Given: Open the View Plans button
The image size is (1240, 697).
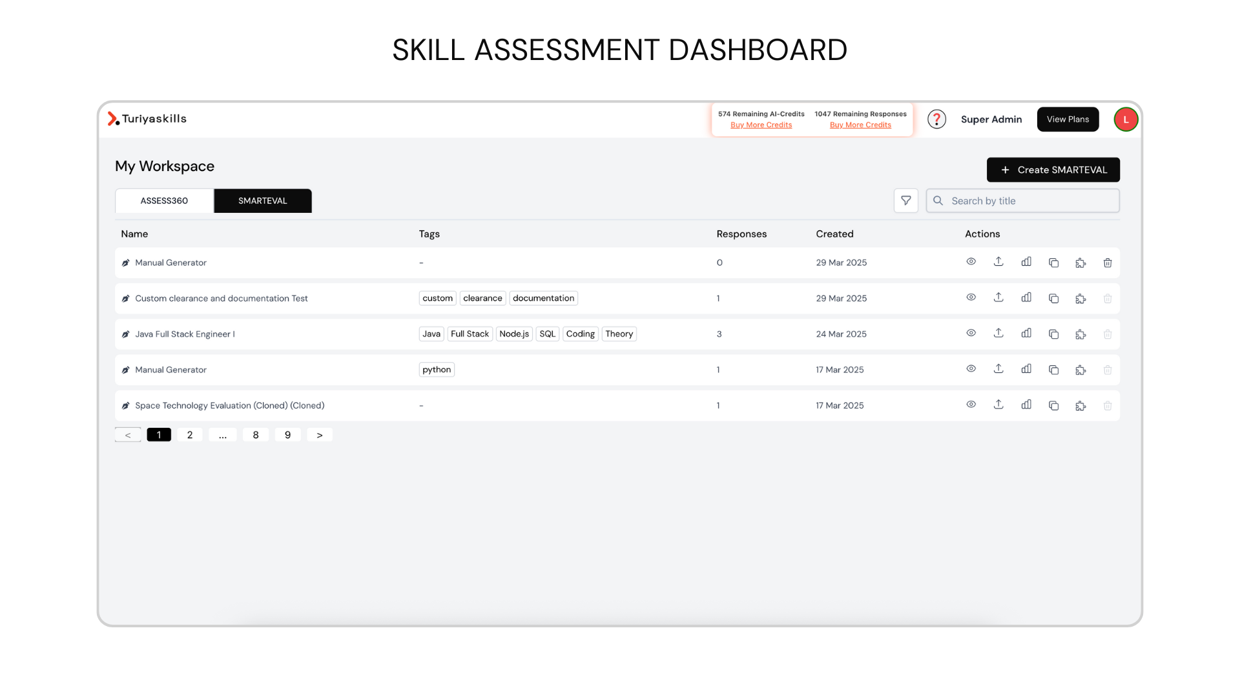Looking at the screenshot, I should coord(1068,119).
